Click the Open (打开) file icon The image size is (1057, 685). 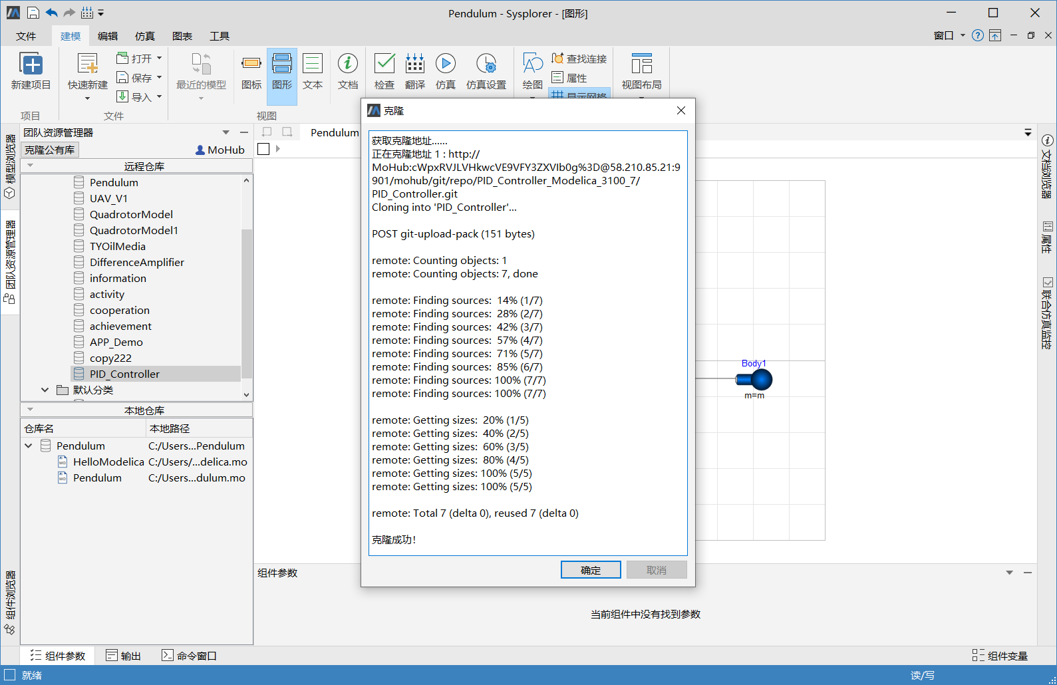[122, 58]
